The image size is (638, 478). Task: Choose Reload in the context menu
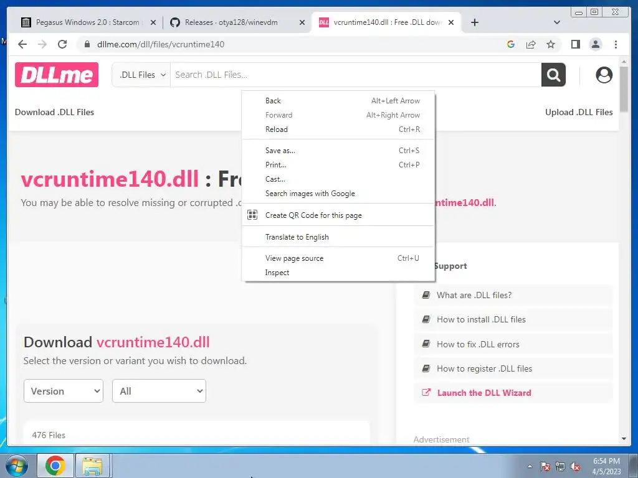click(x=338, y=129)
